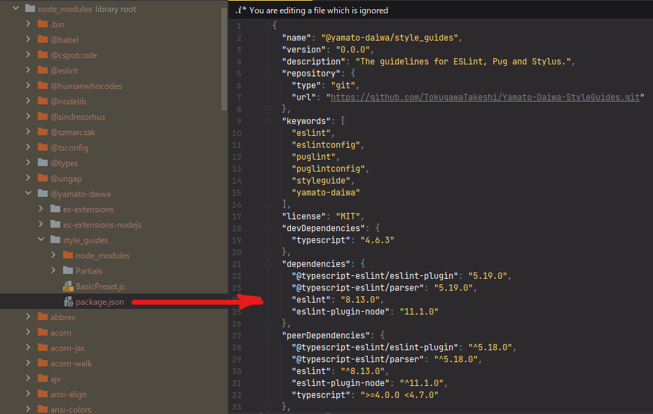Click the acorn-jsx folder icon
This screenshot has height=414, width=653.
43,347
